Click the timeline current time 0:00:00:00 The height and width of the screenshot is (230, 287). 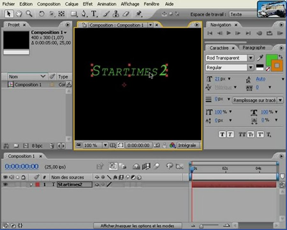pyautogui.click(x=22, y=166)
